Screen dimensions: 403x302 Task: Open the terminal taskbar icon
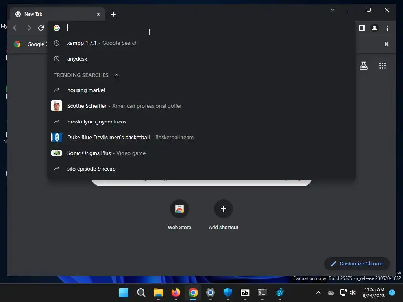pos(263,293)
